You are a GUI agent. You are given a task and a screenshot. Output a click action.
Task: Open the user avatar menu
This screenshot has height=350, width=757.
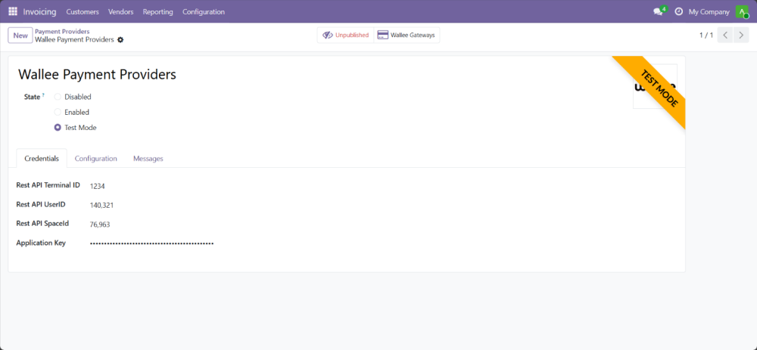[x=741, y=11]
